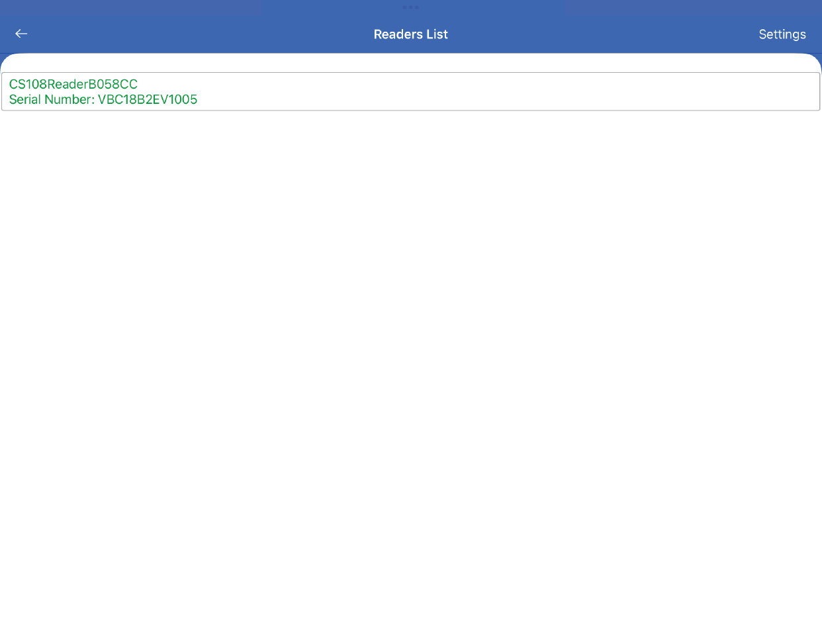822x618 pixels.
Task: Connect to reader with serial VBC18B2EV1005
Action: click(410, 92)
